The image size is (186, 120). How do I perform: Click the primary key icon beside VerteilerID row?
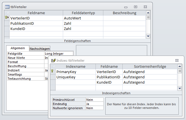tap(7, 17)
